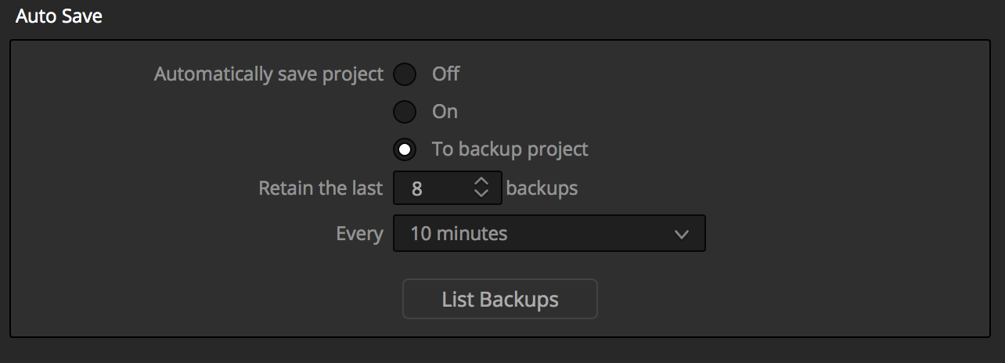Click the backups count field showing 8

coord(448,188)
